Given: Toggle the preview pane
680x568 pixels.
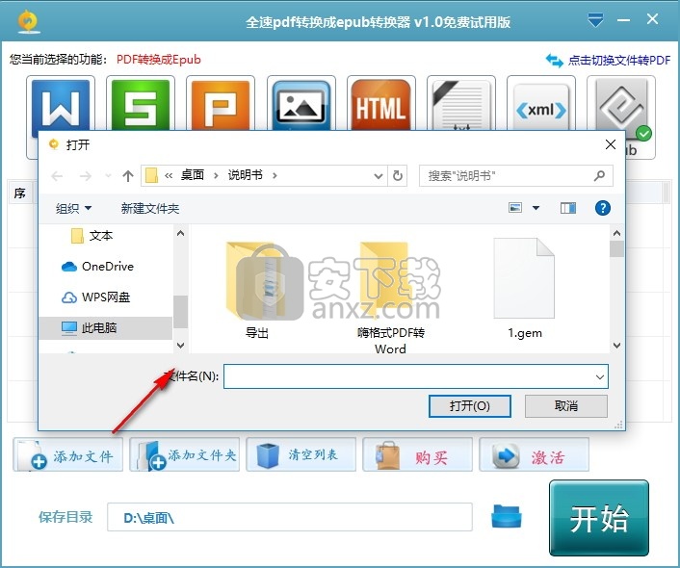Looking at the screenshot, I should [567, 208].
